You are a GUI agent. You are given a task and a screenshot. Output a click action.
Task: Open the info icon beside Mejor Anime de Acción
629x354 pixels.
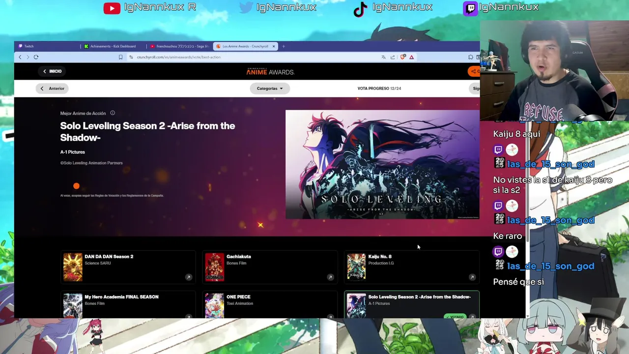click(113, 113)
